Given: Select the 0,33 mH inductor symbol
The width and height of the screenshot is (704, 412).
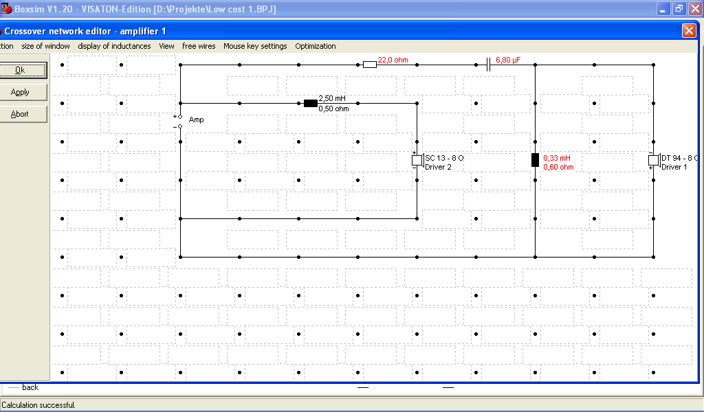Looking at the screenshot, I should (x=535, y=160).
